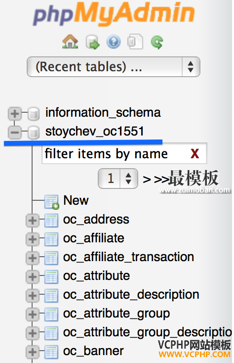Screen dimensions: 234x363
Task: Open the Recent tables dropdown
Action: (x=114, y=67)
